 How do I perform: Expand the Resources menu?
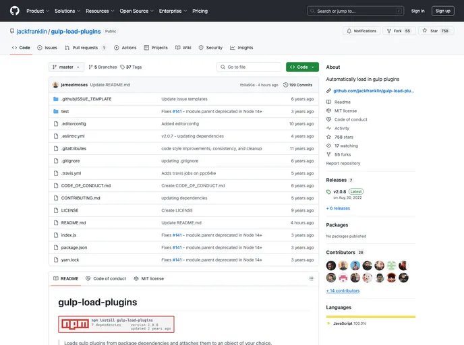pyautogui.click(x=100, y=11)
